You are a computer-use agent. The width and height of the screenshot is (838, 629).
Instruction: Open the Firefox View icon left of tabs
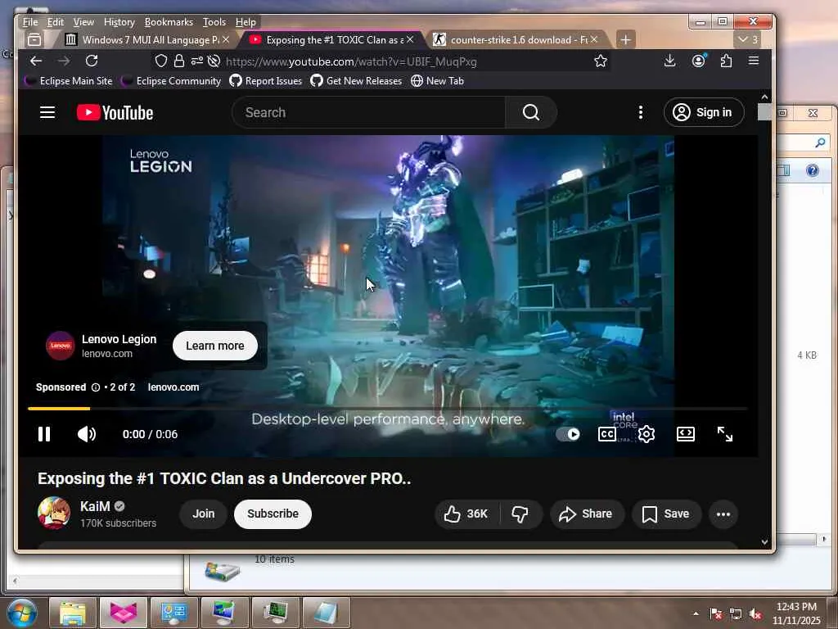pos(34,39)
